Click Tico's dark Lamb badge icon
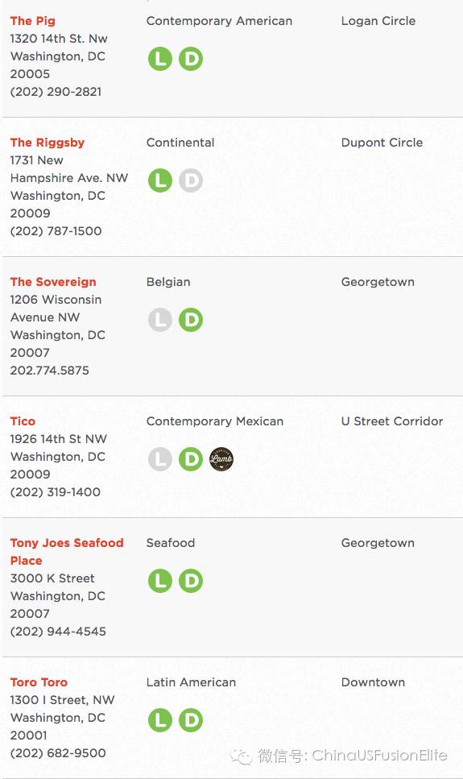This screenshot has width=463, height=779. pos(221,458)
